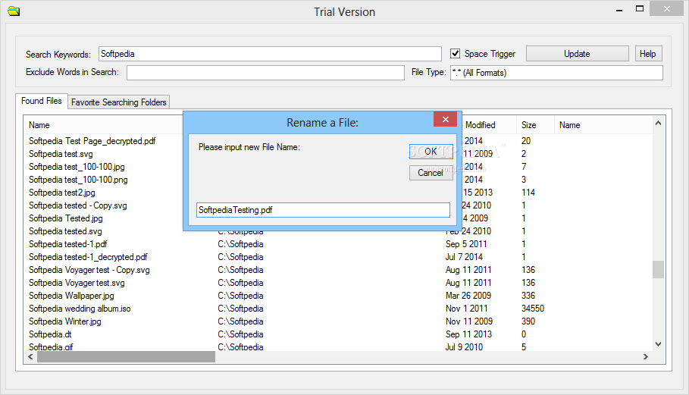The width and height of the screenshot is (689, 395).
Task: Select Softpedia Test Page_decrypted.pdf
Action: click(92, 141)
